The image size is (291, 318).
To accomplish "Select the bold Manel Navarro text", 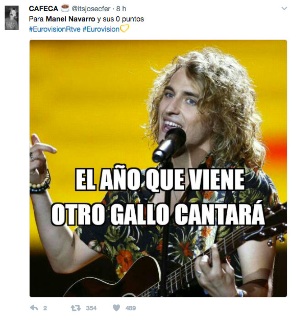I will click(70, 19).
